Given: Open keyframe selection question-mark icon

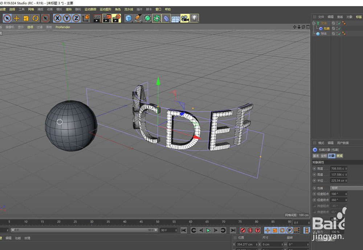Looking at the screenshot, I should (257, 230).
